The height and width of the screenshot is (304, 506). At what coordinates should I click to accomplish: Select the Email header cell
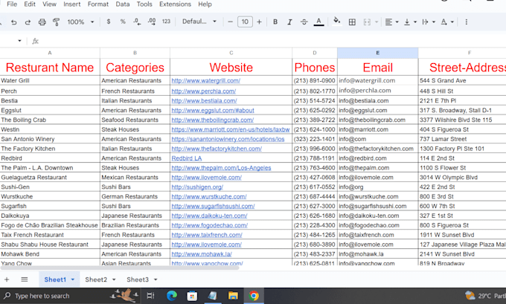[x=377, y=68]
